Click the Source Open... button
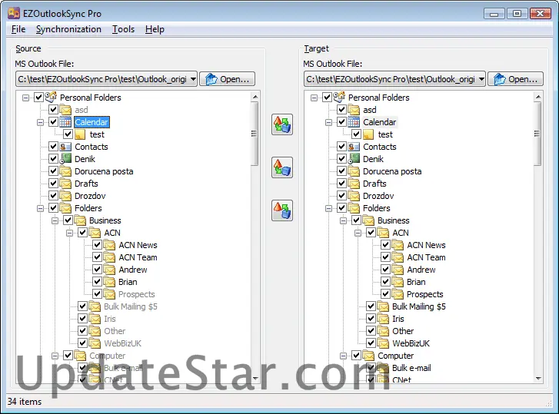The width and height of the screenshot is (559, 414). pyautogui.click(x=227, y=79)
